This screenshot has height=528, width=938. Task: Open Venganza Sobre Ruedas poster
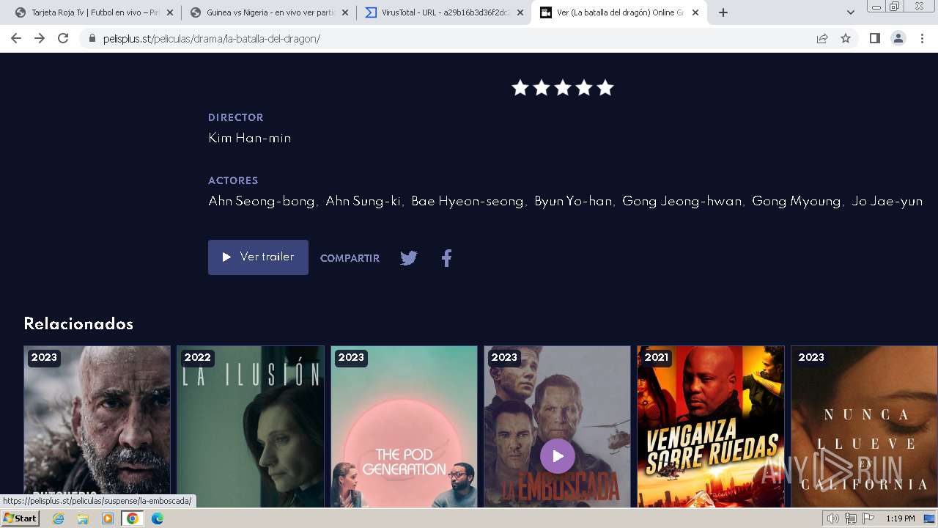pyautogui.click(x=711, y=427)
